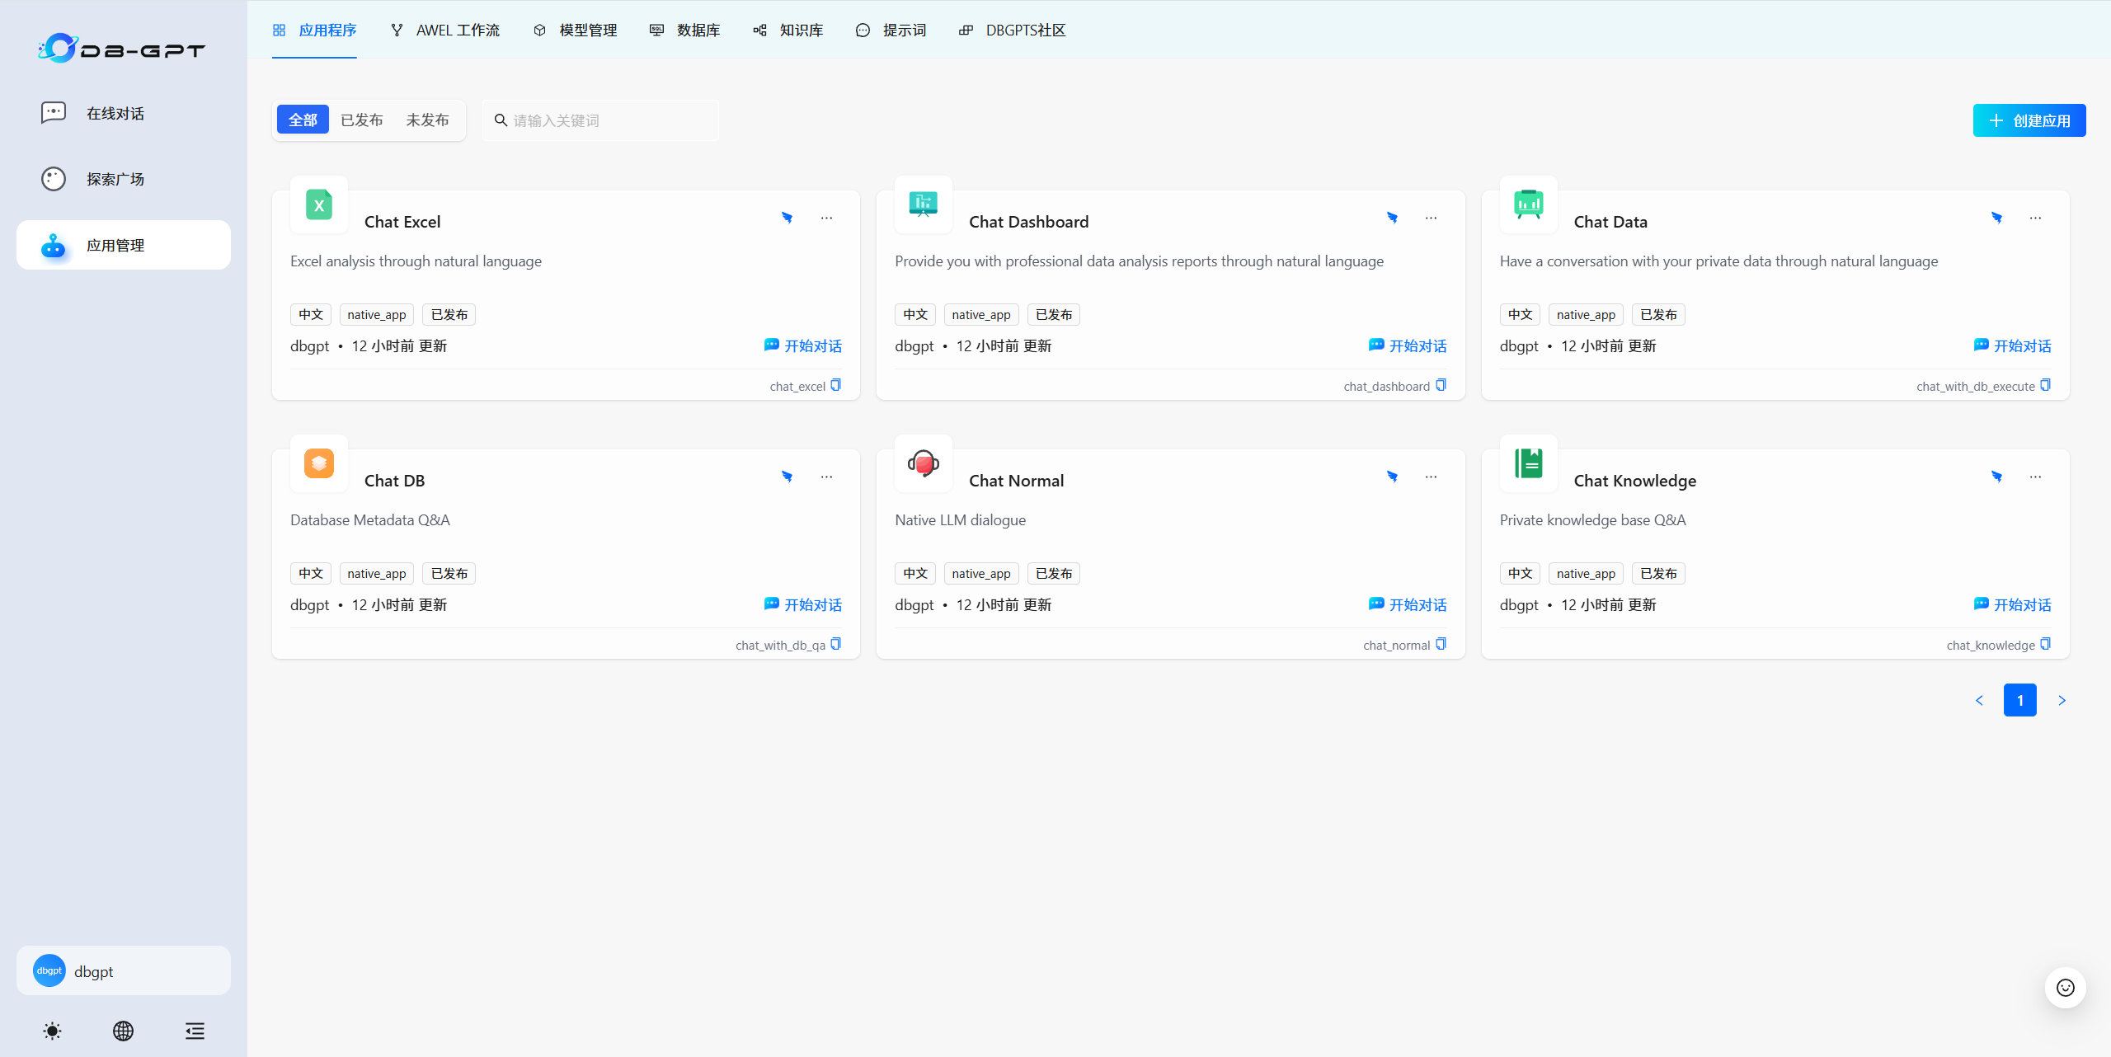The image size is (2111, 1057).
Task: Filter apps by 已发布 status
Action: pos(361,120)
